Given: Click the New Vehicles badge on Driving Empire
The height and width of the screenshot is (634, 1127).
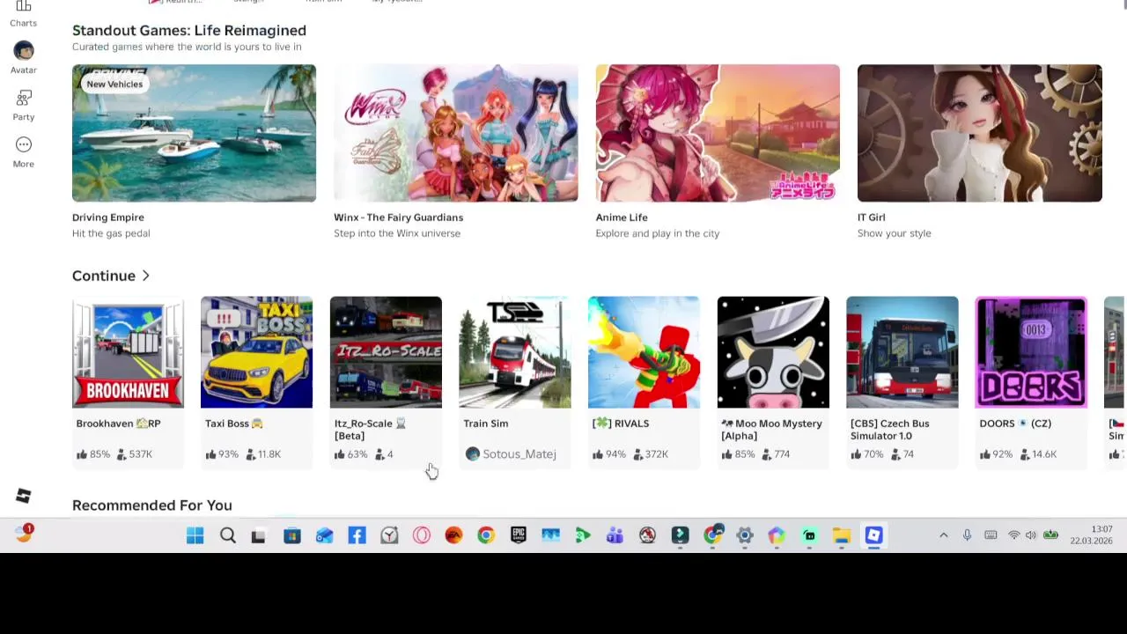Looking at the screenshot, I should tap(114, 84).
